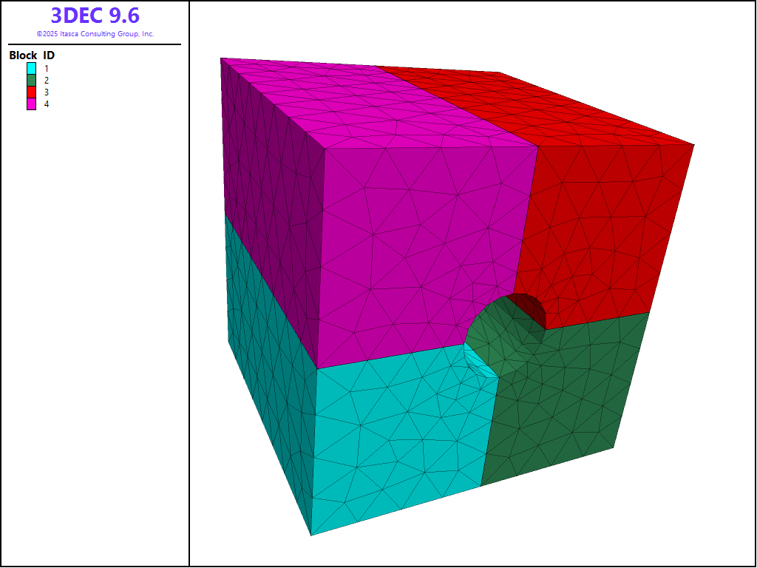Image resolution: width=757 pixels, height=568 pixels.
Task: Open the Itasca Consulting Group copyright line
Action: point(95,34)
